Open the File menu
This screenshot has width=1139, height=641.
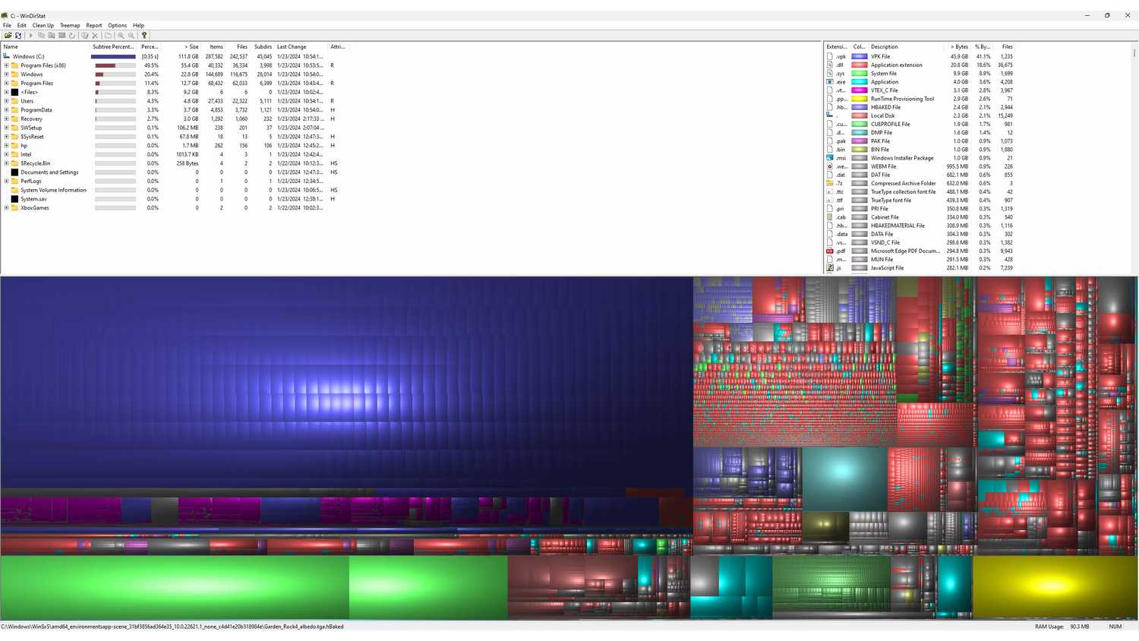pos(7,25)
